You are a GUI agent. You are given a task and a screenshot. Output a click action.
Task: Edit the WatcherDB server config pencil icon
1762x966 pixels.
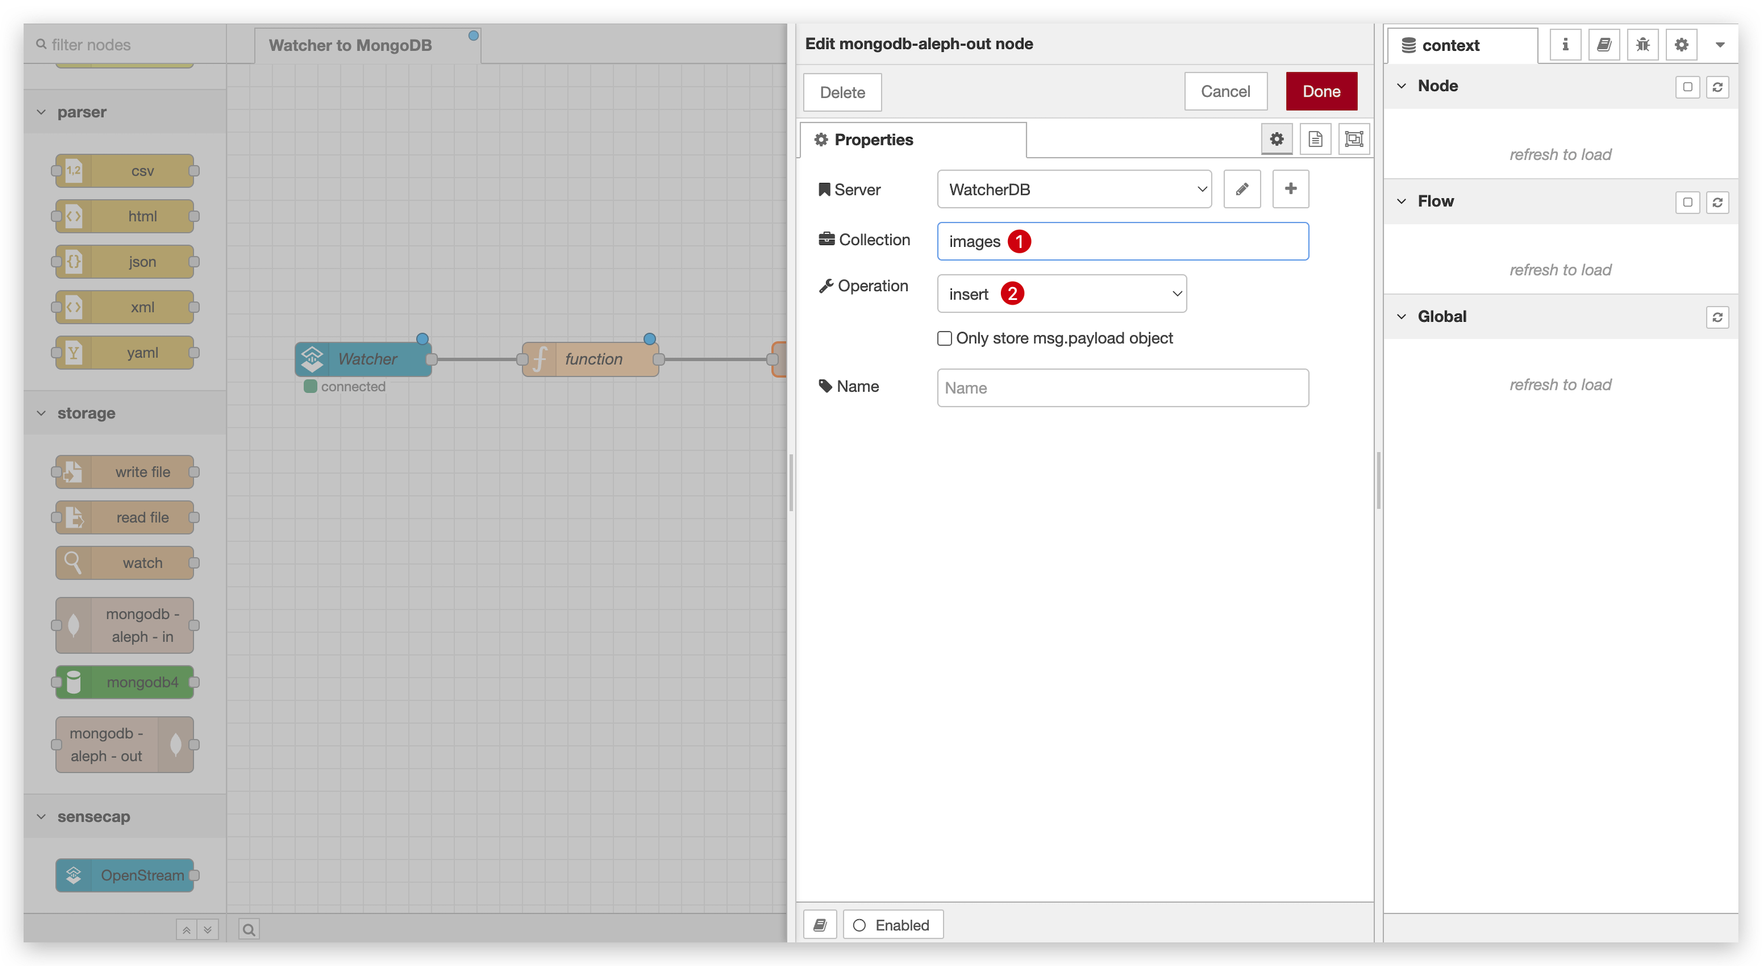click(x=1241, y=189)
